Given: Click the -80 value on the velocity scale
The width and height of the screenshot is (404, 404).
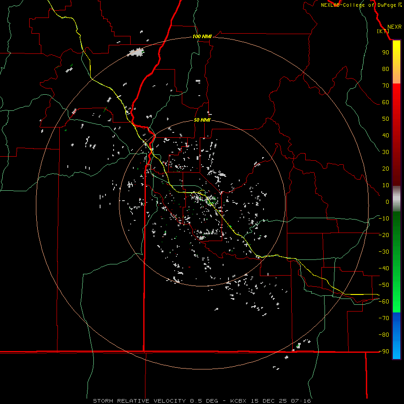Looking at the screenshot, I should 384,335.
